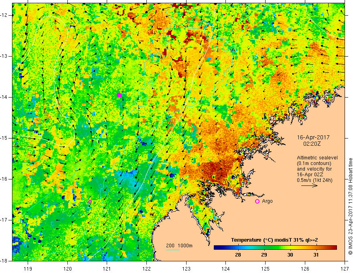Click the '(0.1m contours)' caption line
353x273 pixels.
[314, 163]
